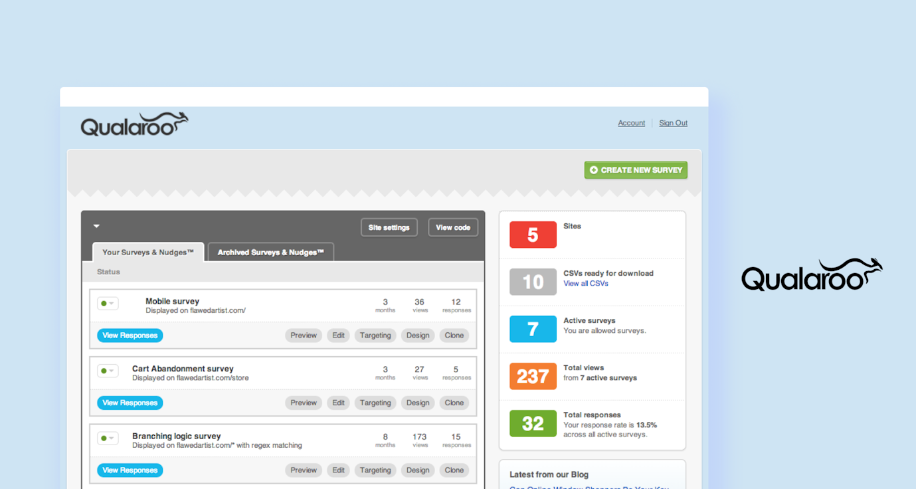The height and width of the screenshot is (489, 916).
Task: Click the blue Active surveys badge
Action: click(x=533, y=329)
